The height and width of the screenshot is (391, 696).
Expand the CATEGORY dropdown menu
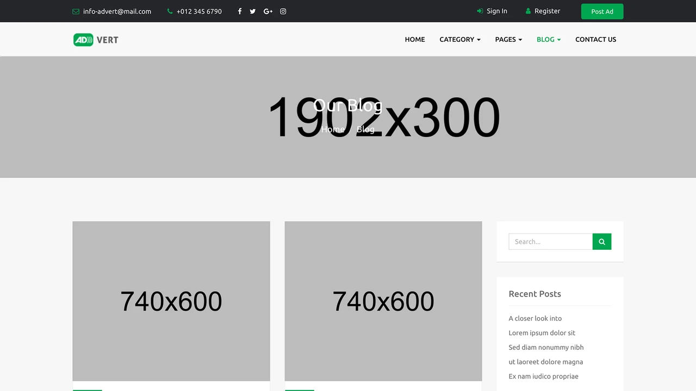[460, 40]
